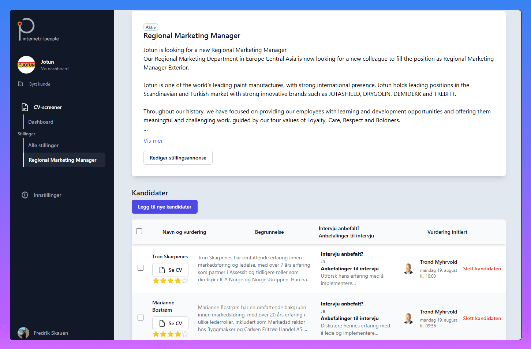The image size is (531, 349).
Task: Click Trond Myhrvold's avatar in Marianne Bostrøm row
Action: [408, 318]
